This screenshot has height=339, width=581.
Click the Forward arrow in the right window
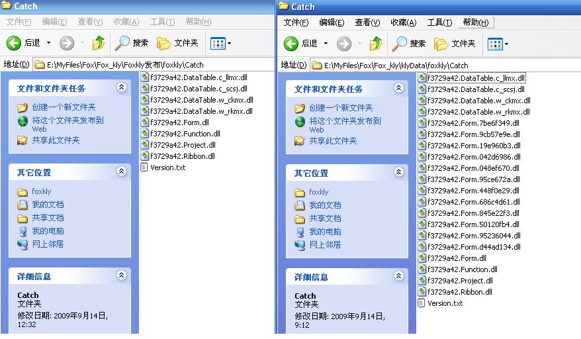[x=344, y=44]
